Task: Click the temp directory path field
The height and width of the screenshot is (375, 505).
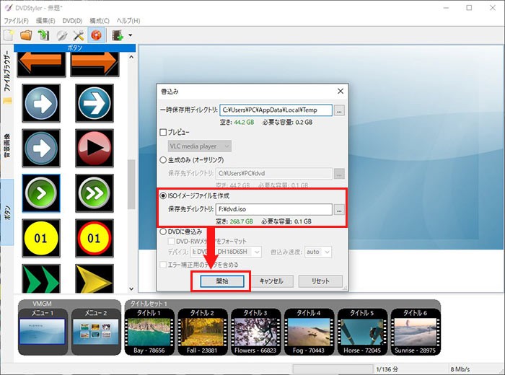Action: pyautogui.click(x=276, y=110)
